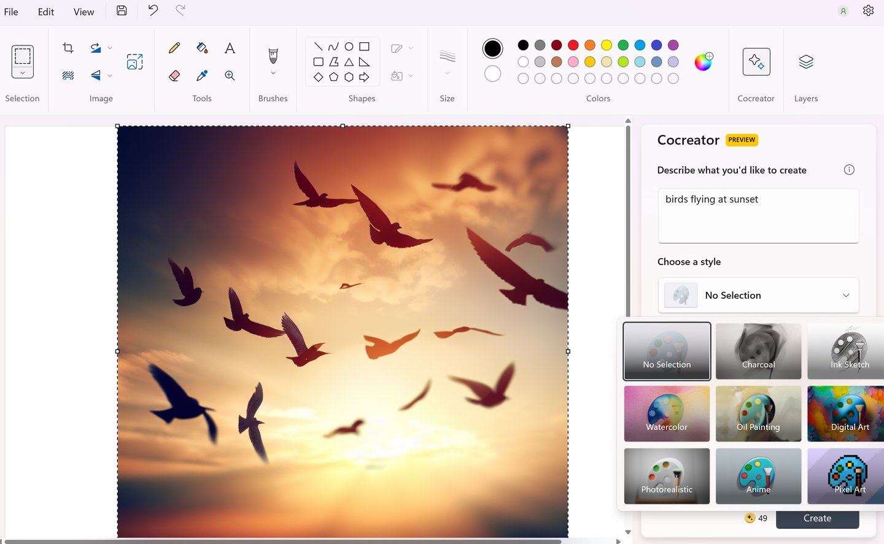Pick the red color swatch
884x544 pixels.
pos(573,45)
